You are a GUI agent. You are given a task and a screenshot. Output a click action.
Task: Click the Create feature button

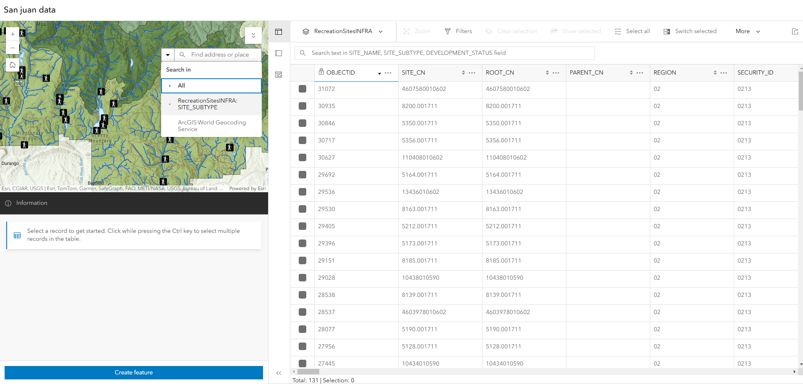click(x=134, y=372)
